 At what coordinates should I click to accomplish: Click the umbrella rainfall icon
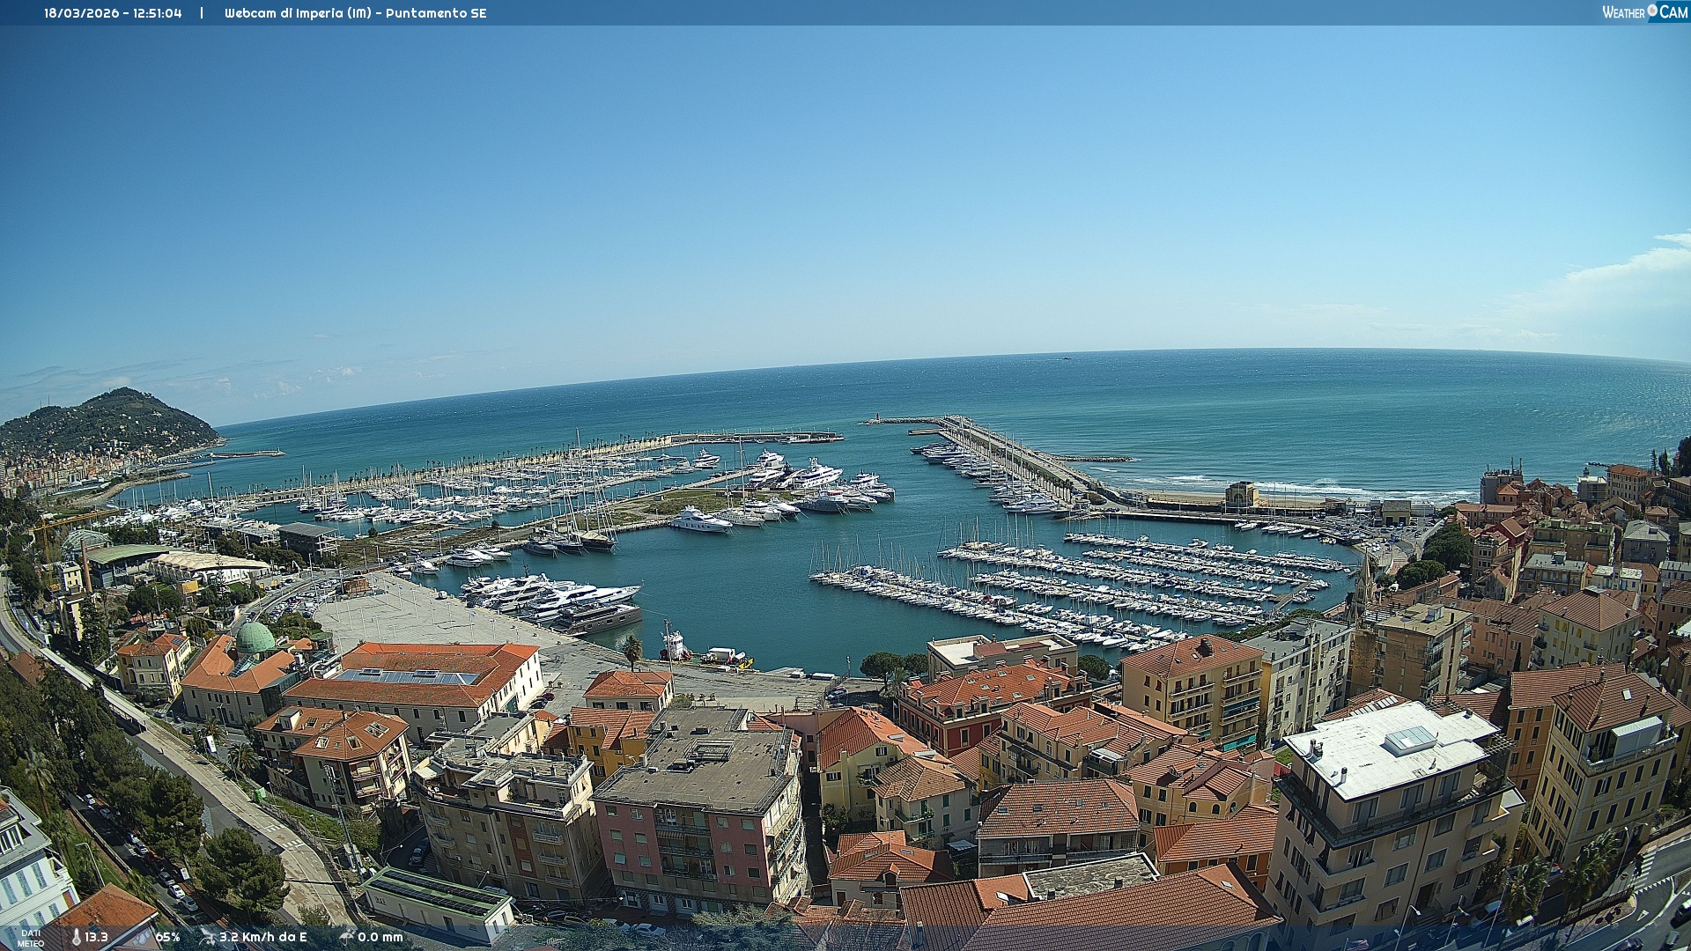click(347, 937)
